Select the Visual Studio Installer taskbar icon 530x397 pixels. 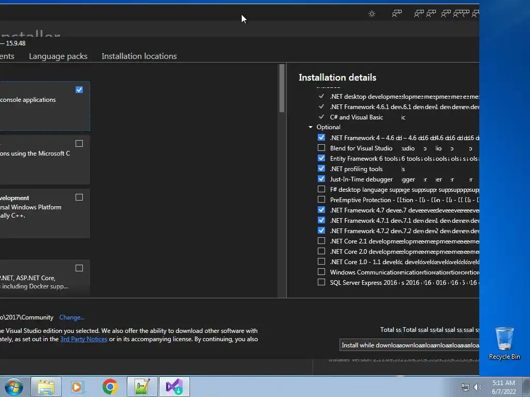(174, 387)
